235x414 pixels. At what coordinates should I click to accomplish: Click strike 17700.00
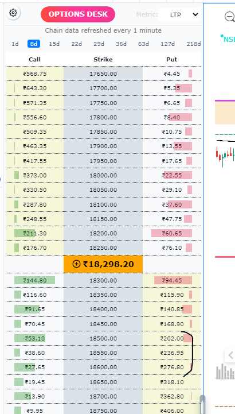coord(103,88)
